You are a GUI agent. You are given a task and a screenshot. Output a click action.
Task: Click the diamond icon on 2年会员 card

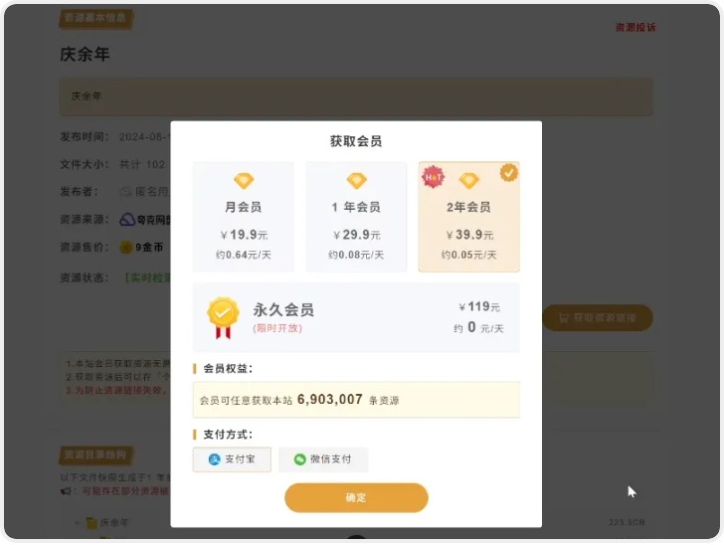click(468, 180)
